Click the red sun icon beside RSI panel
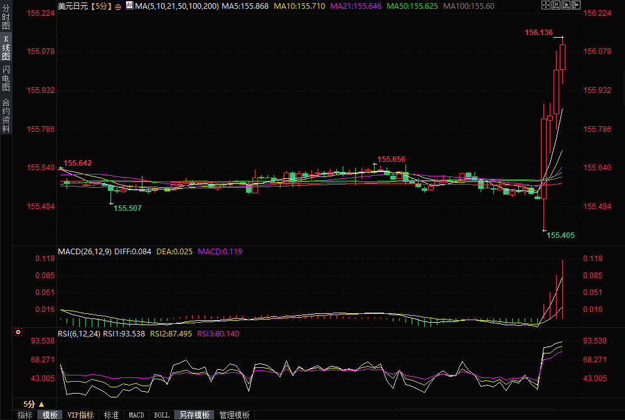This screenshot has height=420, width=625. point(19,332)
